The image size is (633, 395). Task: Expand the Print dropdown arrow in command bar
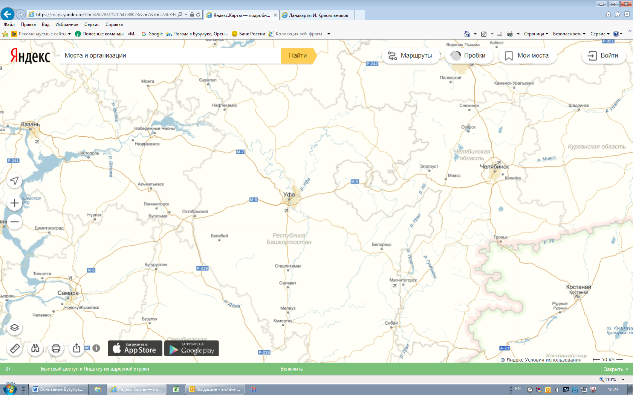(x=518, y=34)
